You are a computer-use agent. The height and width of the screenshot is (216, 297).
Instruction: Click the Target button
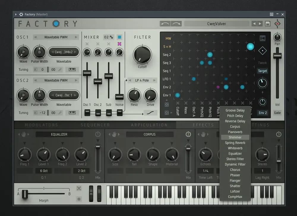coord(262,71)
